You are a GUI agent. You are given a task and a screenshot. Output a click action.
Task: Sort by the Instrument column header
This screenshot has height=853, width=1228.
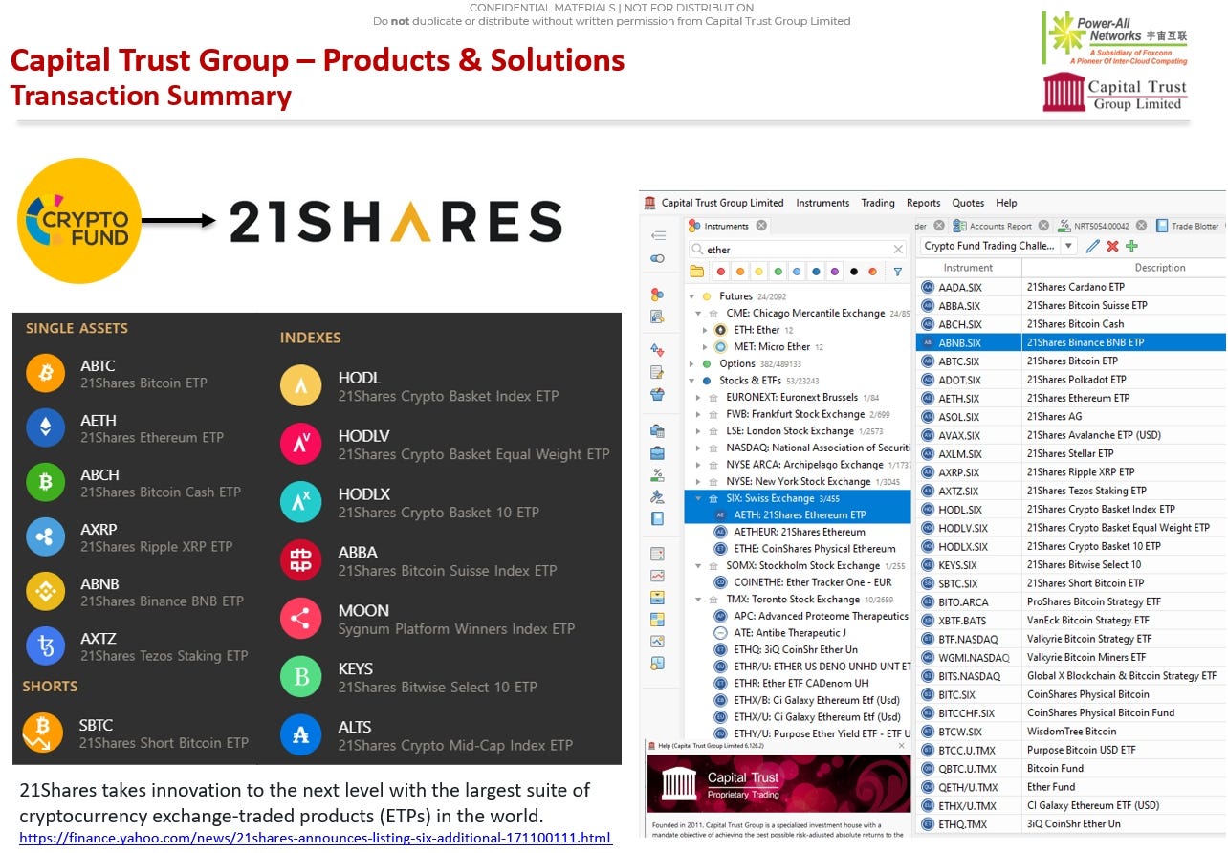coord(968,268)
